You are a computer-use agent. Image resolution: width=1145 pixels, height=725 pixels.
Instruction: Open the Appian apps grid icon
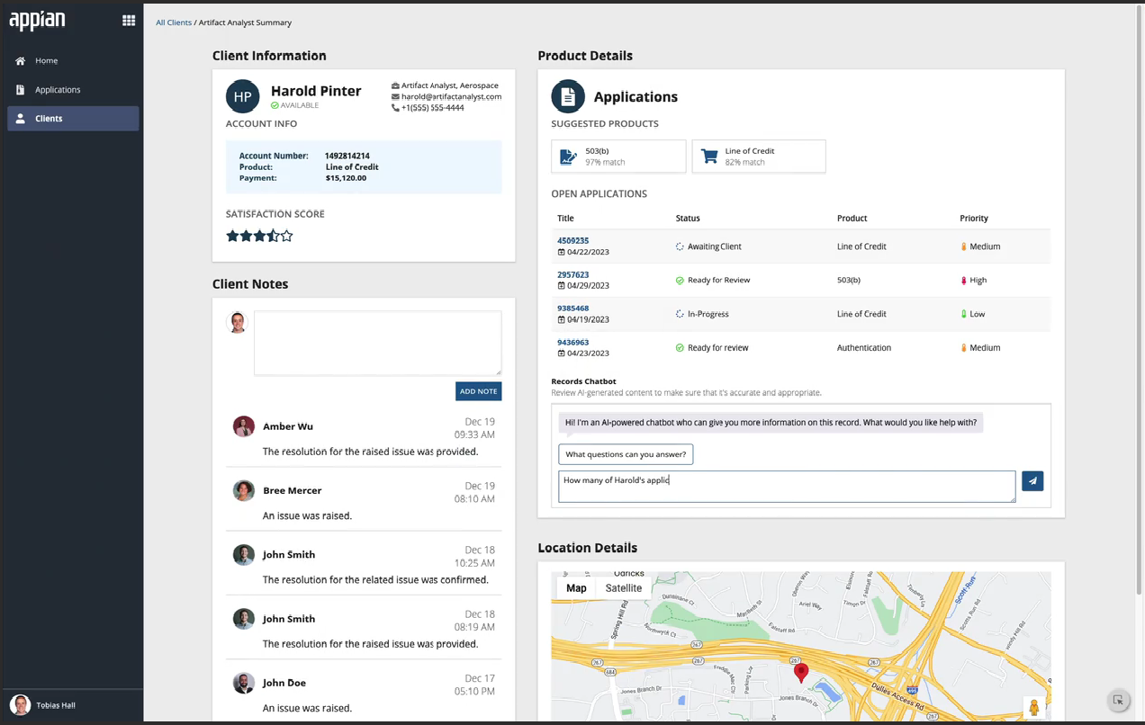click(129, 21)
